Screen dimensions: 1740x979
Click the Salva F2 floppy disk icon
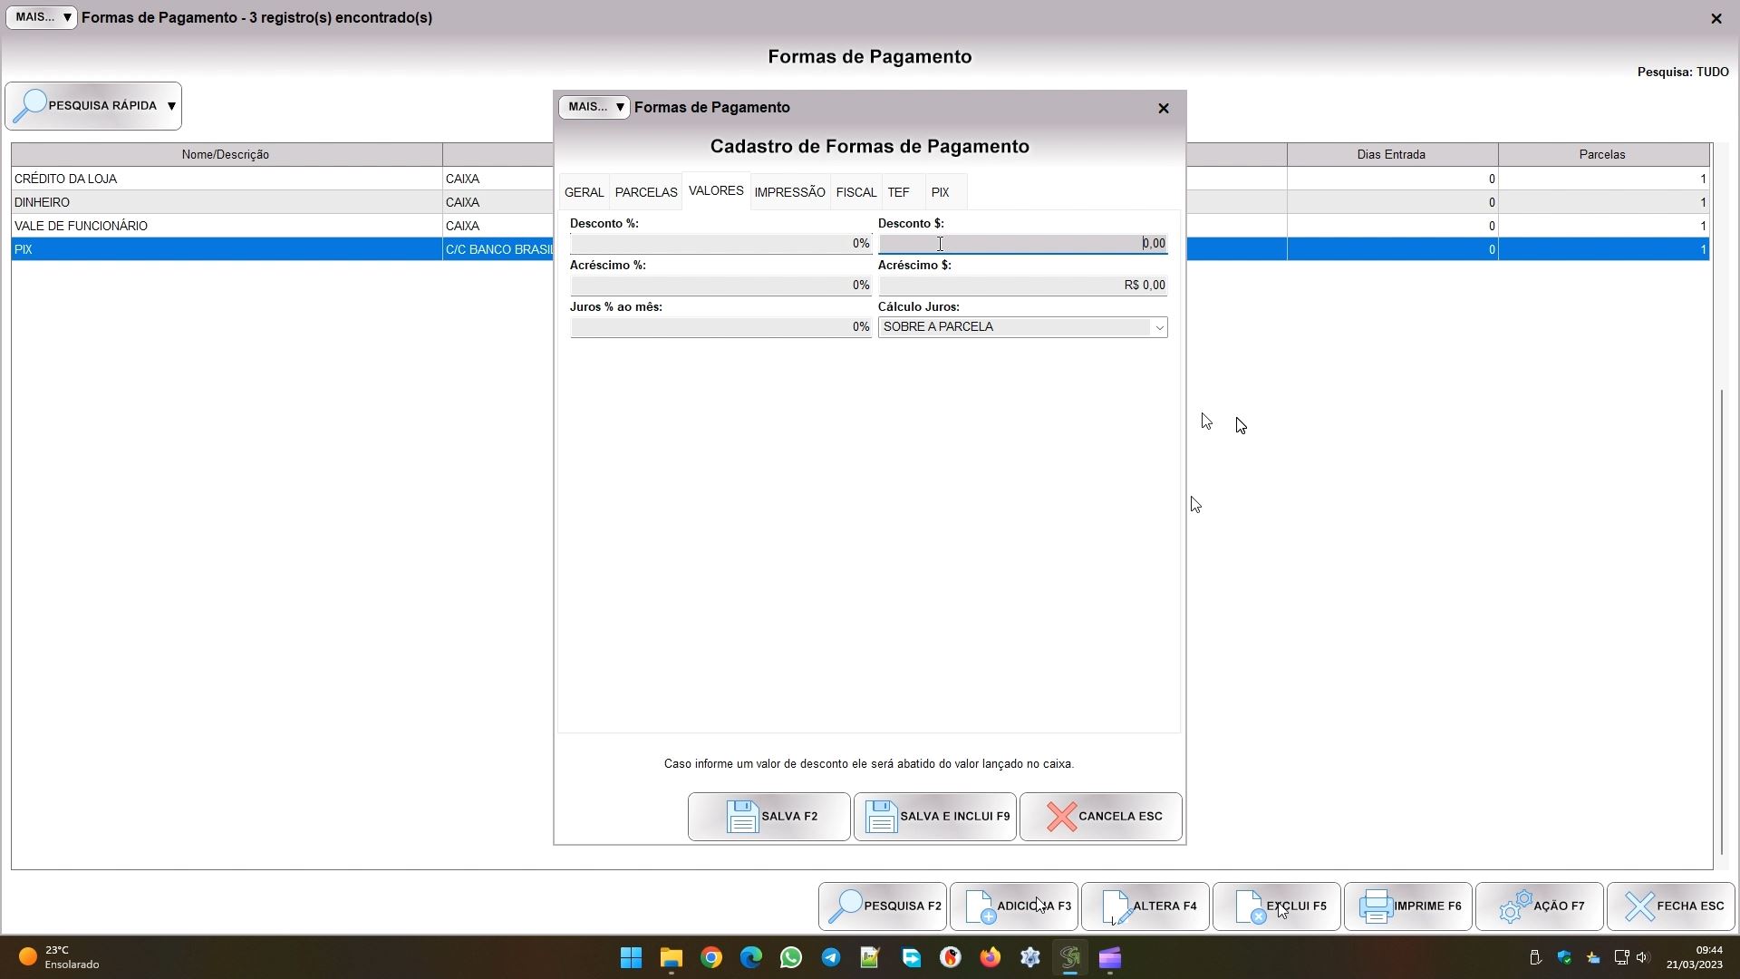[x=742, y=817]
